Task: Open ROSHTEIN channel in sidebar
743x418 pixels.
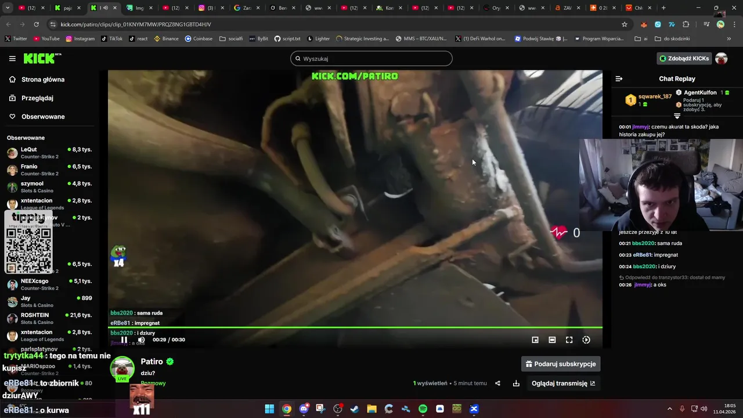Action: coord(49,318)
